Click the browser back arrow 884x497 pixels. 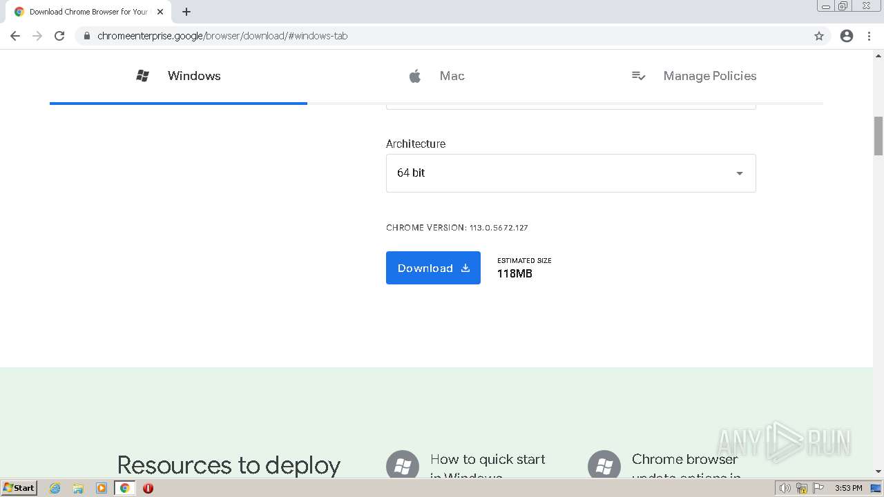15,36
